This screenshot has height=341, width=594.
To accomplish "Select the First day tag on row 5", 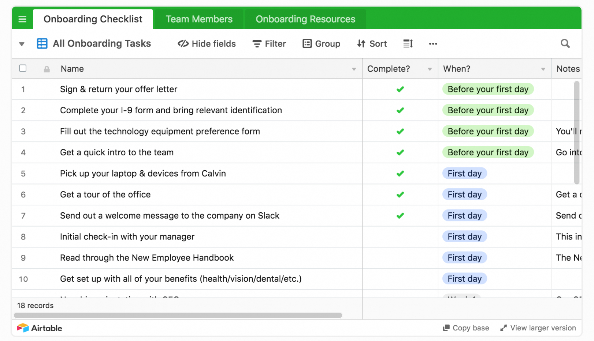I will [x=464, y=174].
